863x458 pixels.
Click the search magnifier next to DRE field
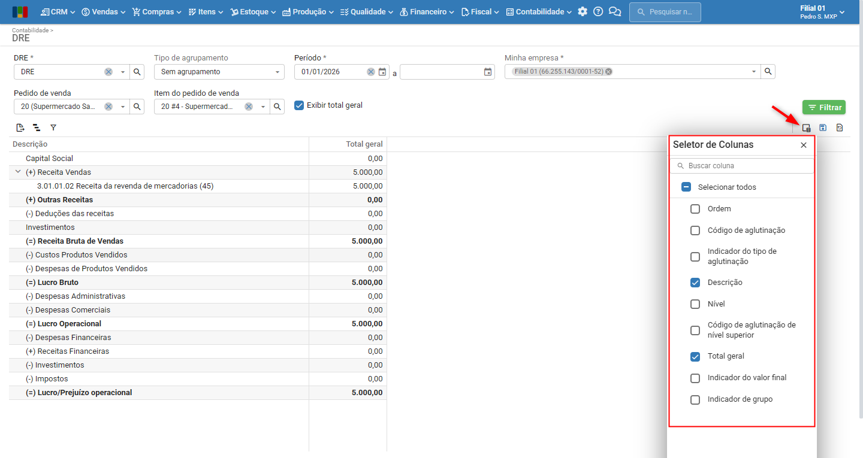click(137, 72)
